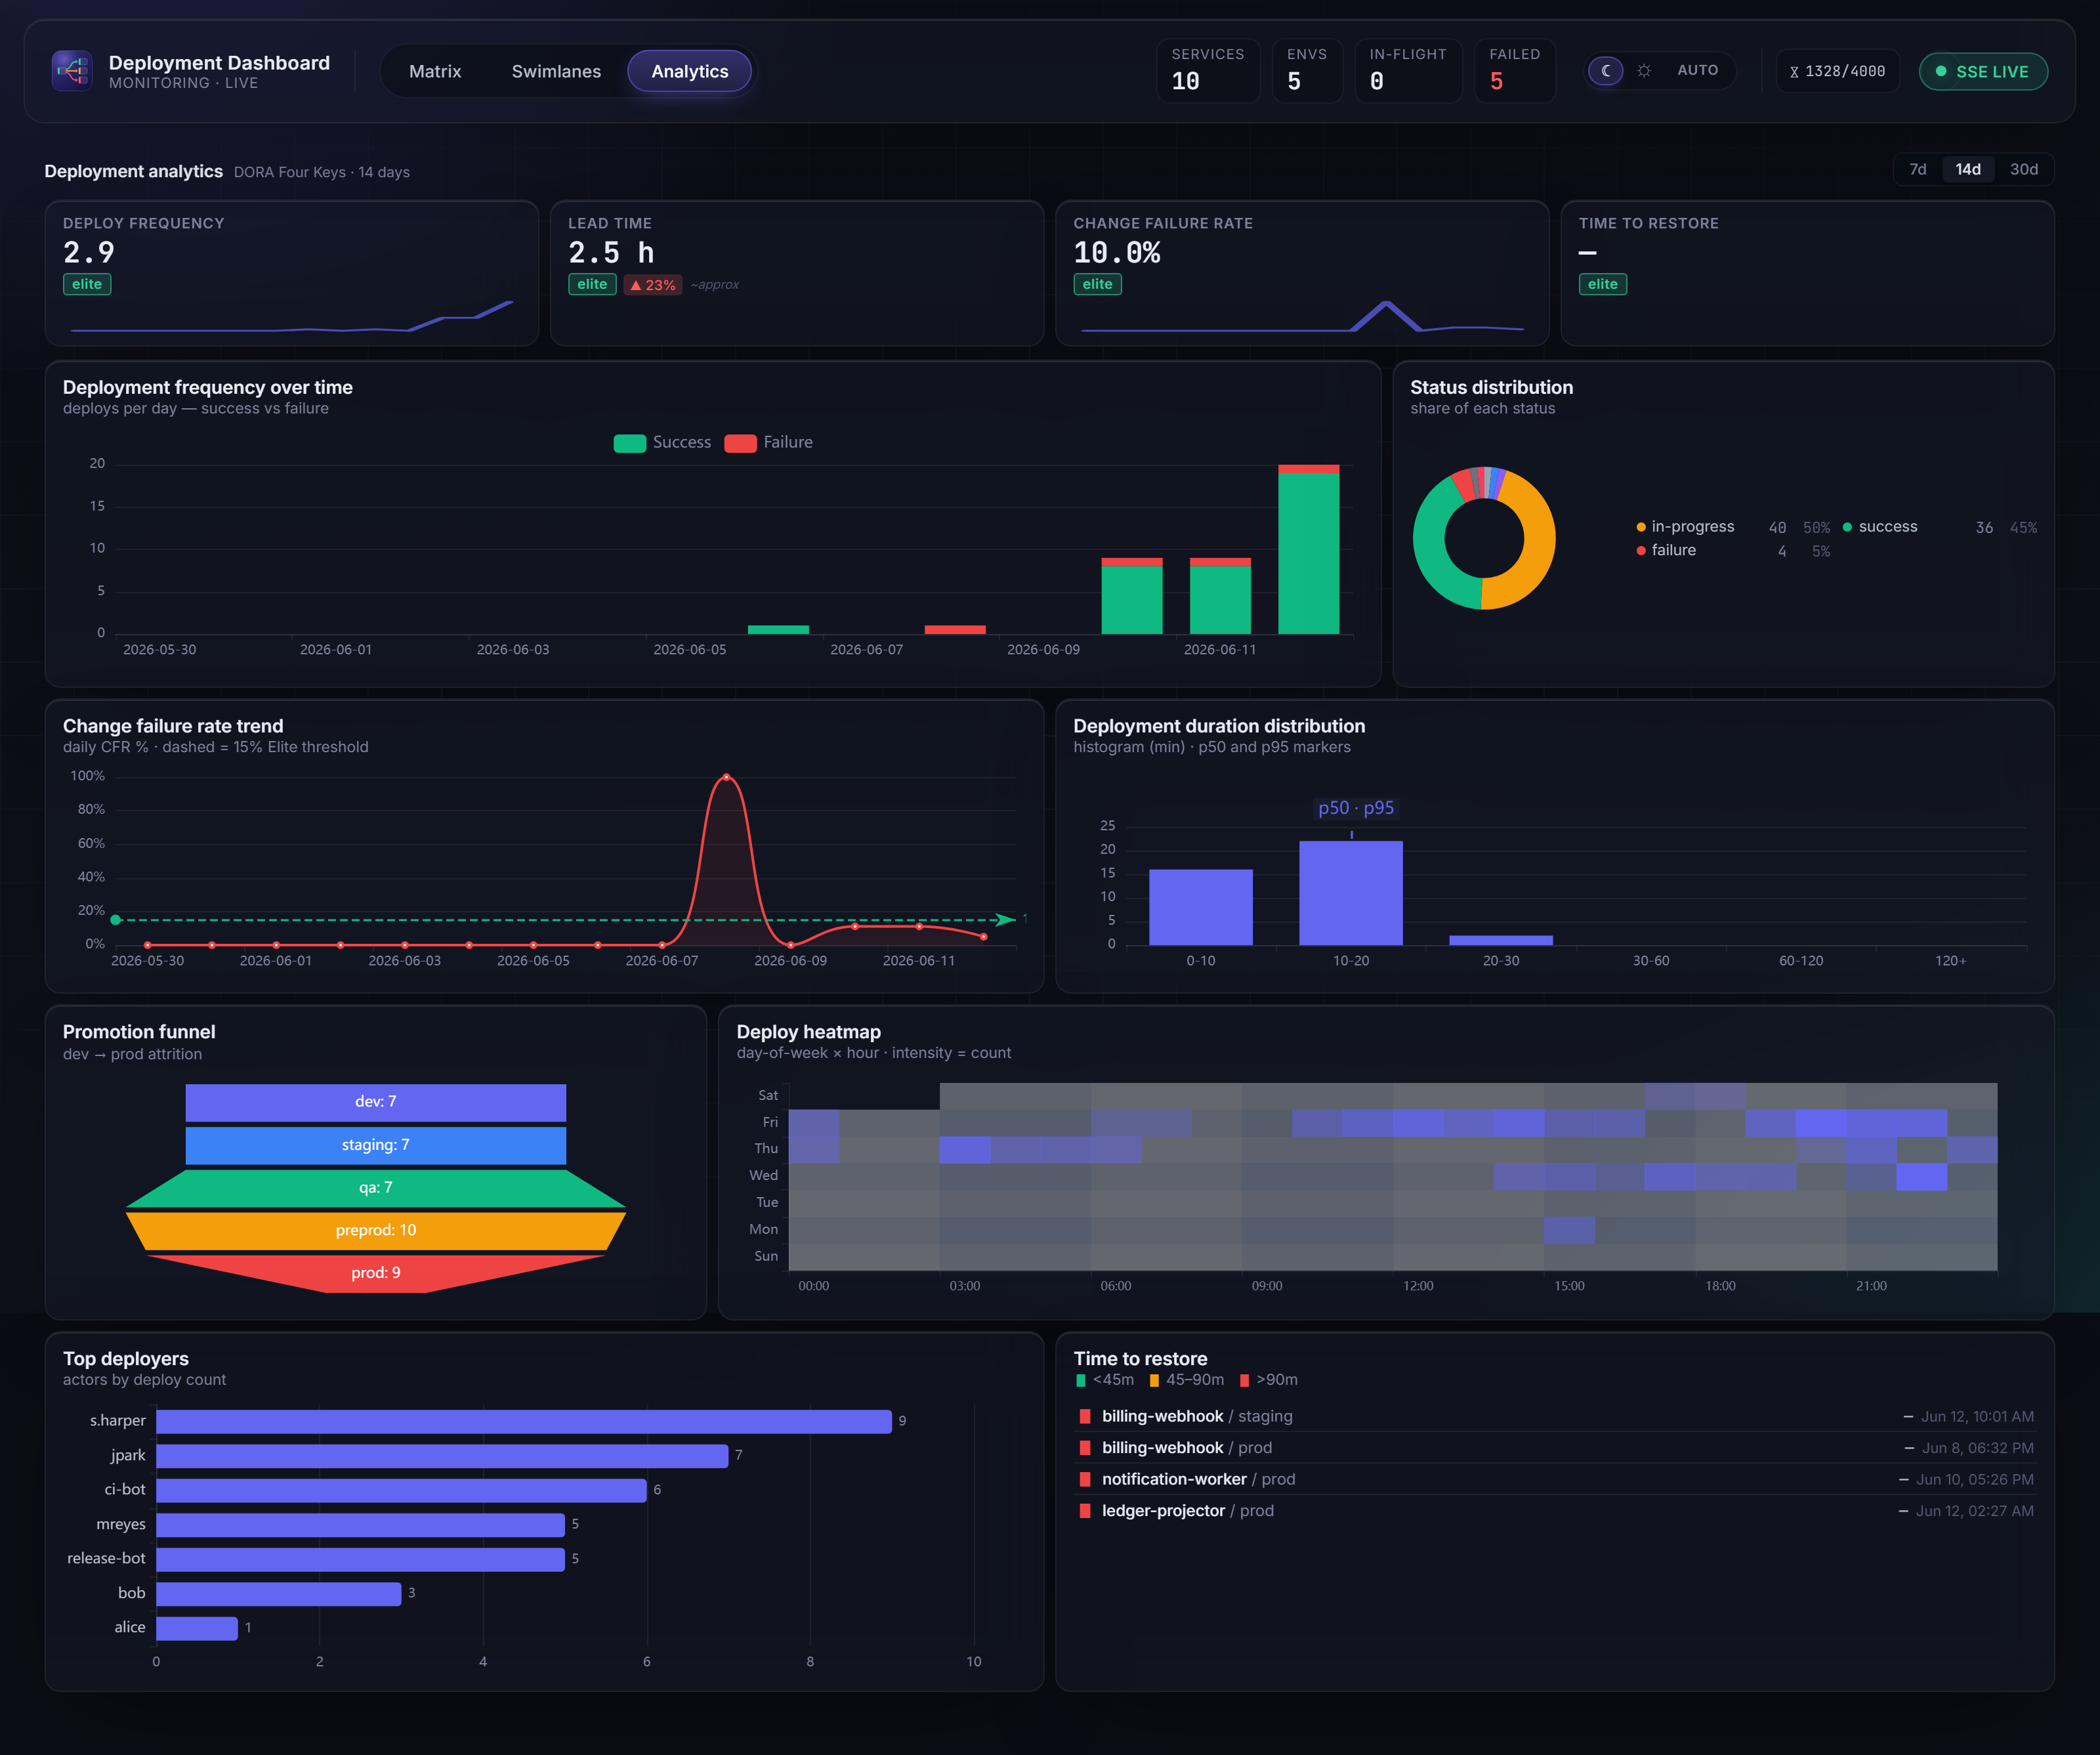Click the donut chart in Status distribution
The height and width of the screenshot is (1755, 2100).
click(x=1484, y=538)
